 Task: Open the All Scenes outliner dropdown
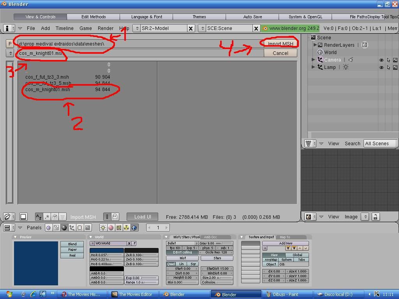[381, 143]
